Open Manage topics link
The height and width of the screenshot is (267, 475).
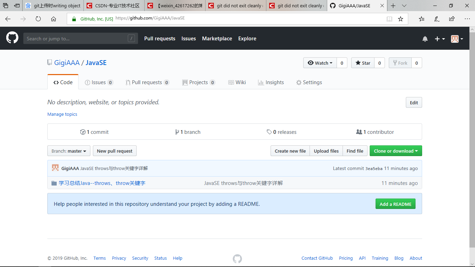(62, 114)
